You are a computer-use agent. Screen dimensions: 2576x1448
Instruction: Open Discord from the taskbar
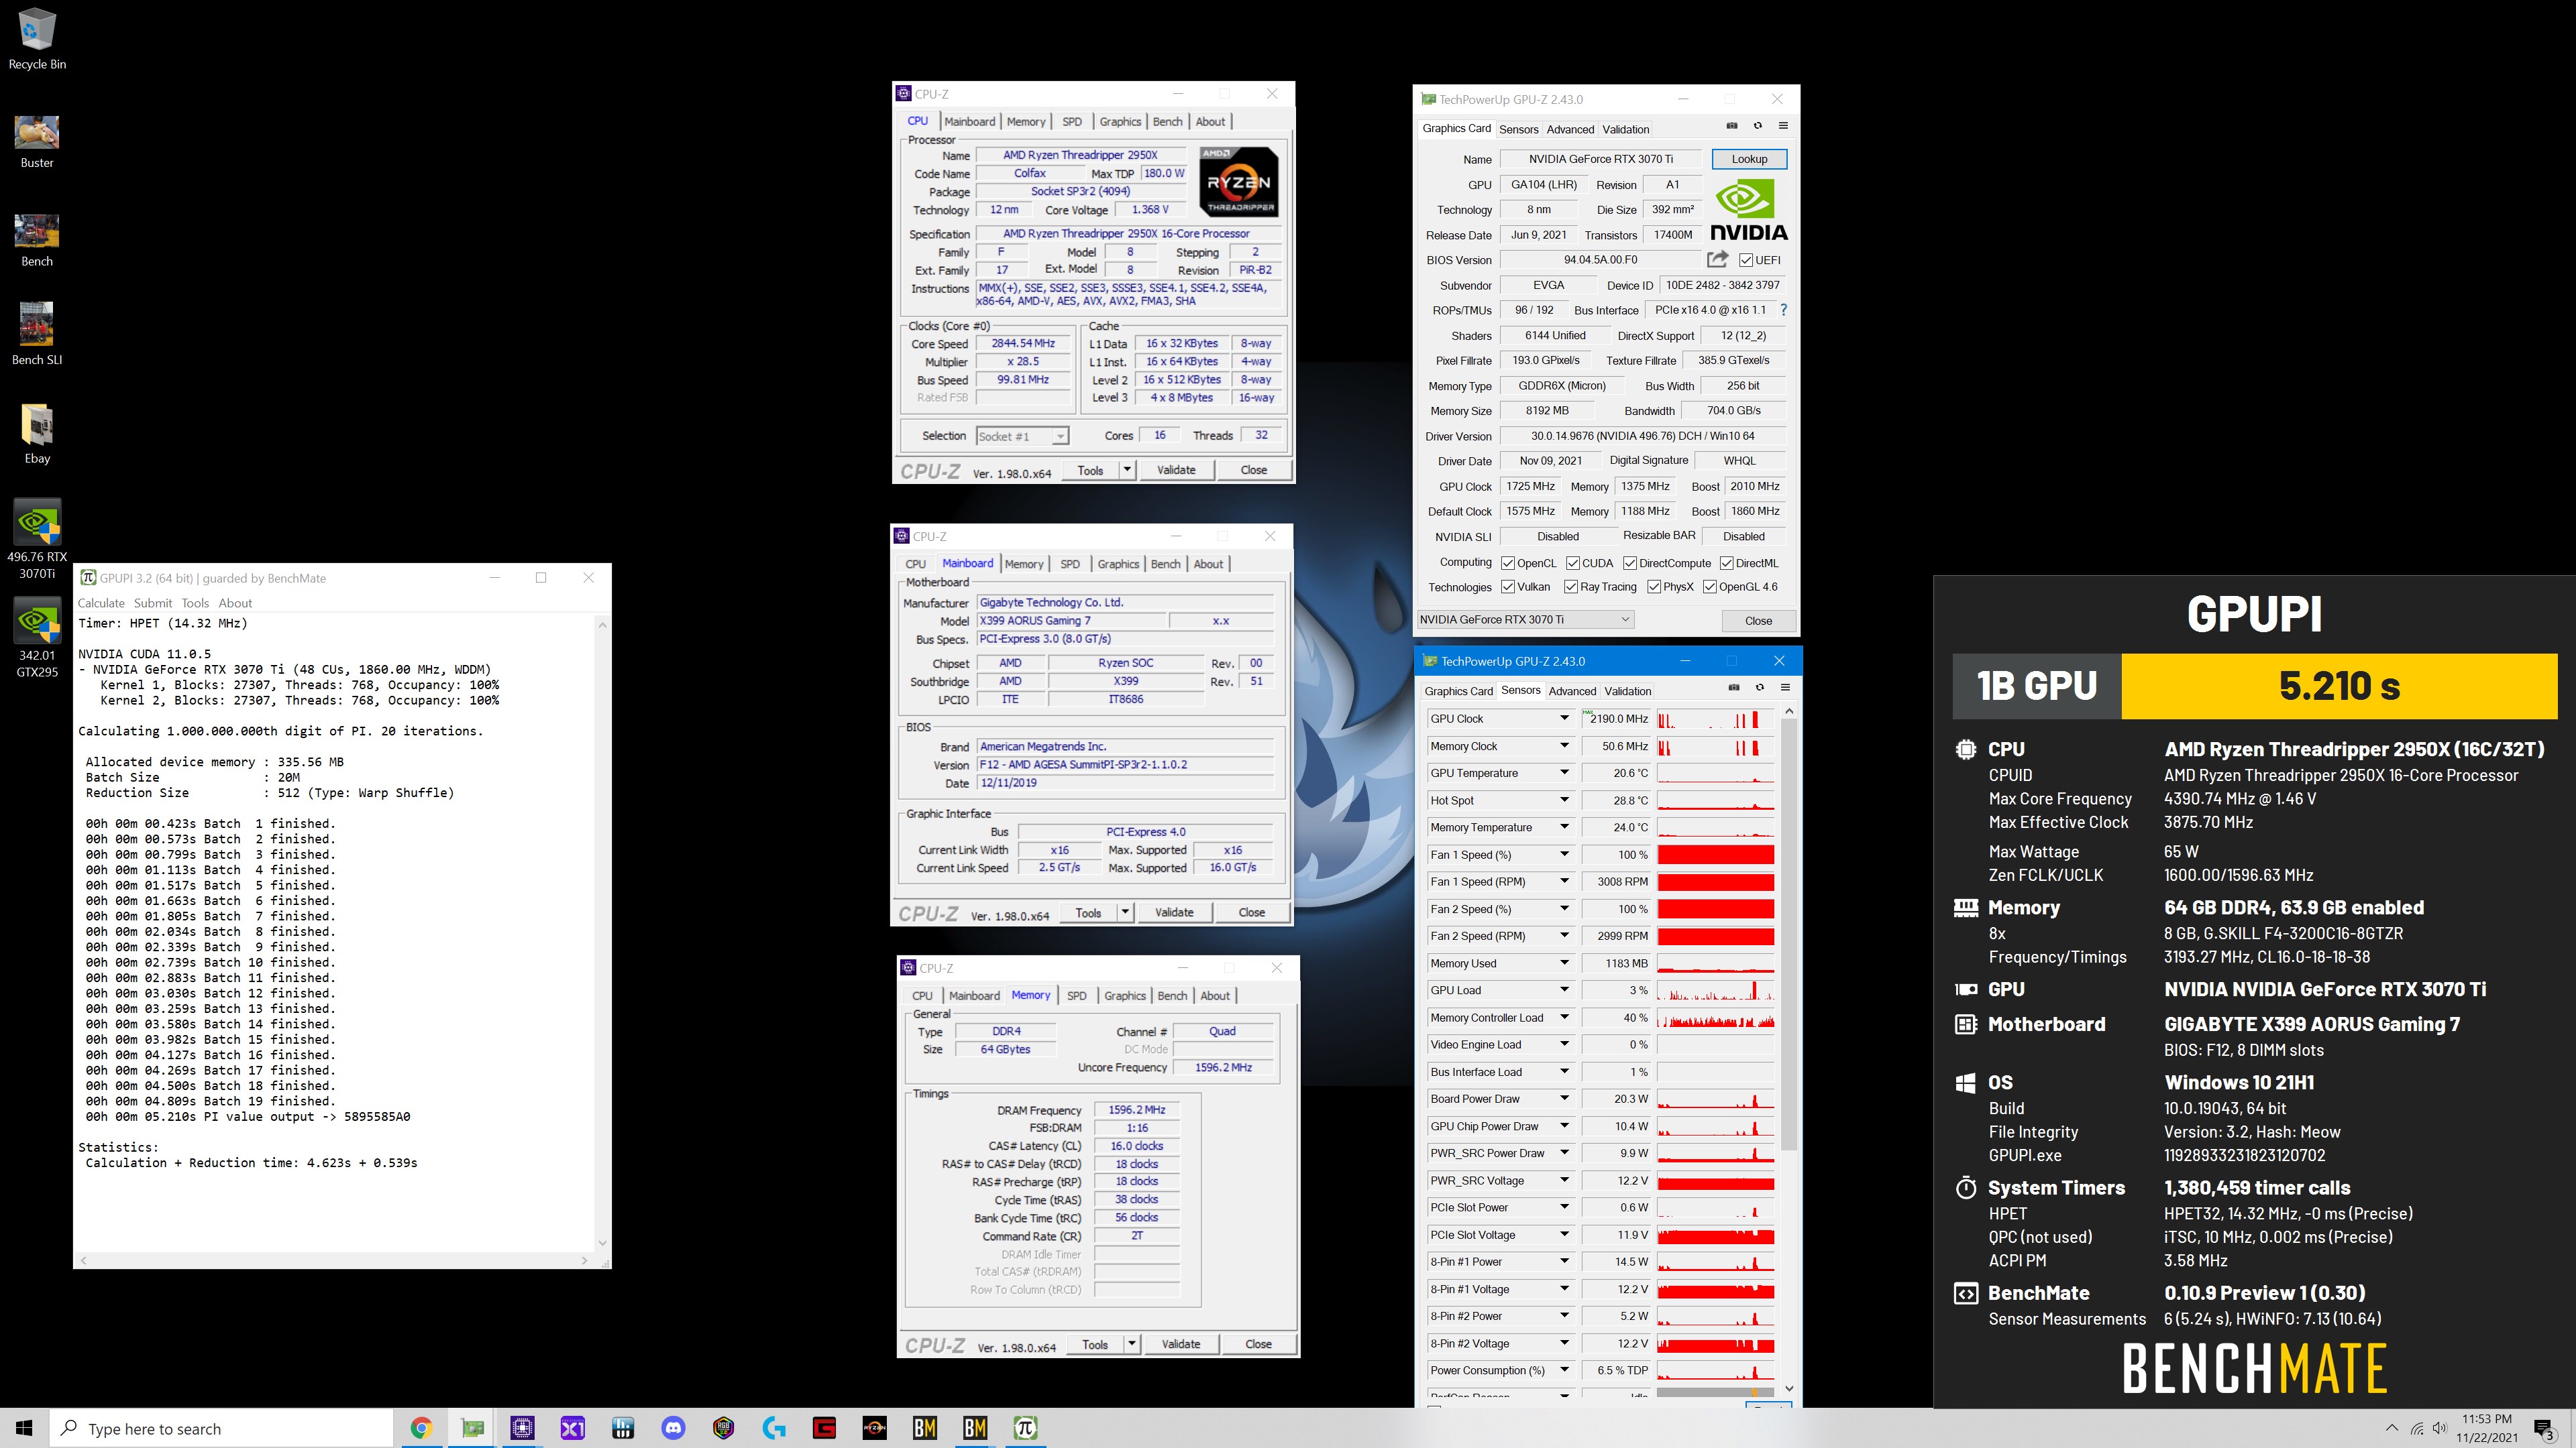pyautogui.click(x=673, y=1428)
